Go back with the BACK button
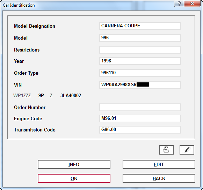Image resolution: width=203 pixels, height=190 pixels. click(x=159, y=178)
